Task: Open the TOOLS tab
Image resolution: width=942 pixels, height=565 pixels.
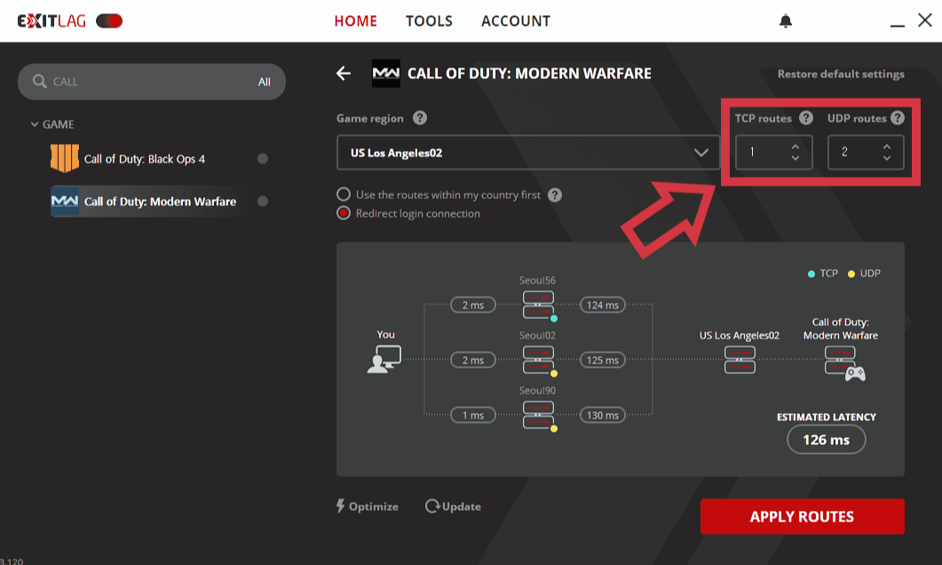Action: pyautogui.click(x=429, y=21)
